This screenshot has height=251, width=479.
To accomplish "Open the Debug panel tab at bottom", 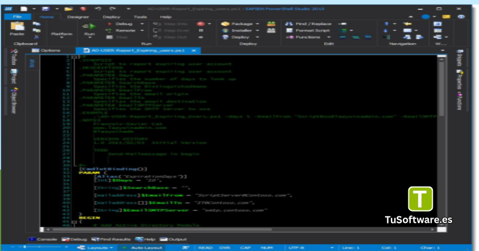I will [x=74, y=240].
